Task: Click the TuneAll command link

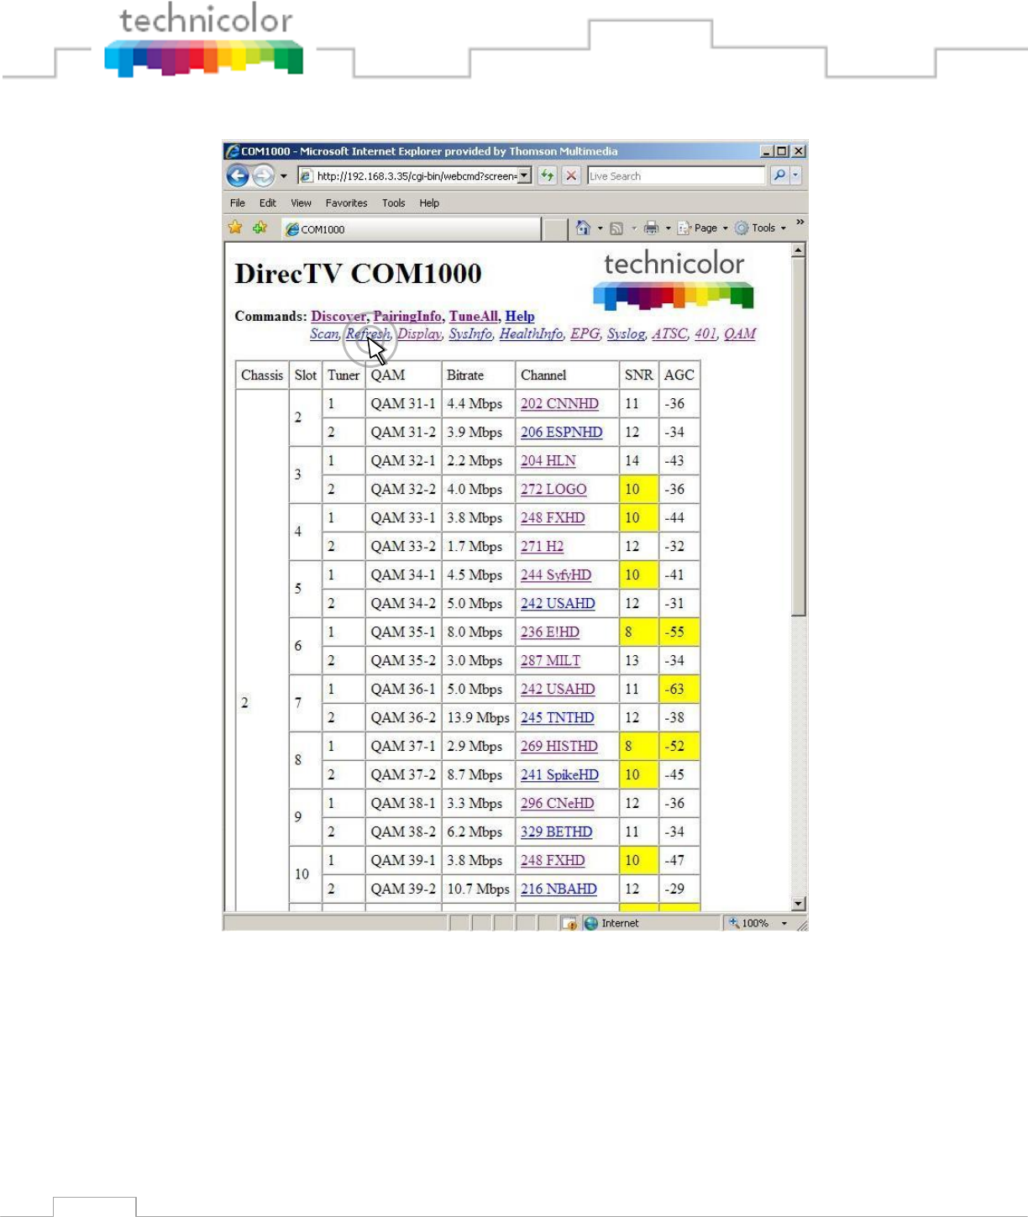Action: [x=473, y=317]
